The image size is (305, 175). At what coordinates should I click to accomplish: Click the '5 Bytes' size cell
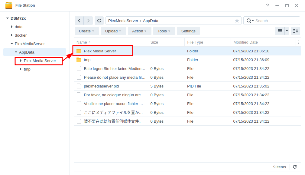[x=157, y=86]
